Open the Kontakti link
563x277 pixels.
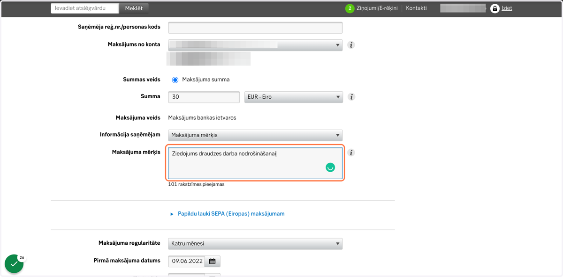416,8
